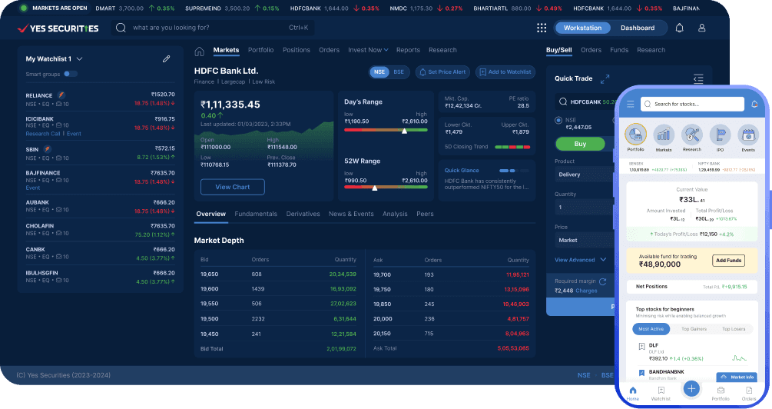The image size is (772, 409).
Task: Open Product Delivery dropdown
Action: [585, 175]
